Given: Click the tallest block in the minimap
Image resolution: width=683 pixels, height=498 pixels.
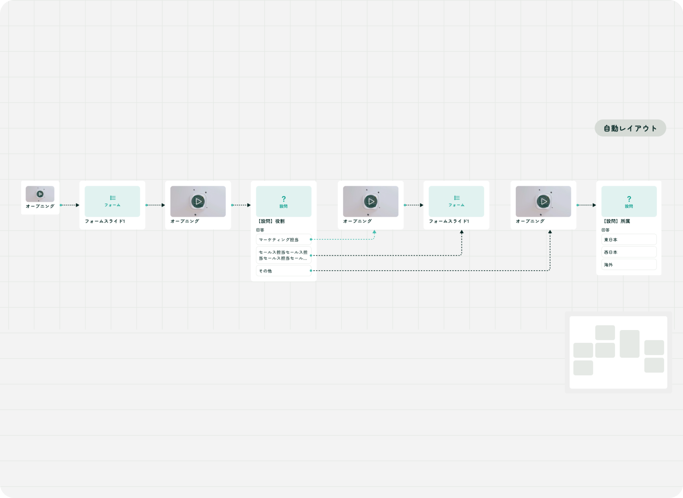Looking at the screenshot, I should pyautogui.click(x=630, y=344).
